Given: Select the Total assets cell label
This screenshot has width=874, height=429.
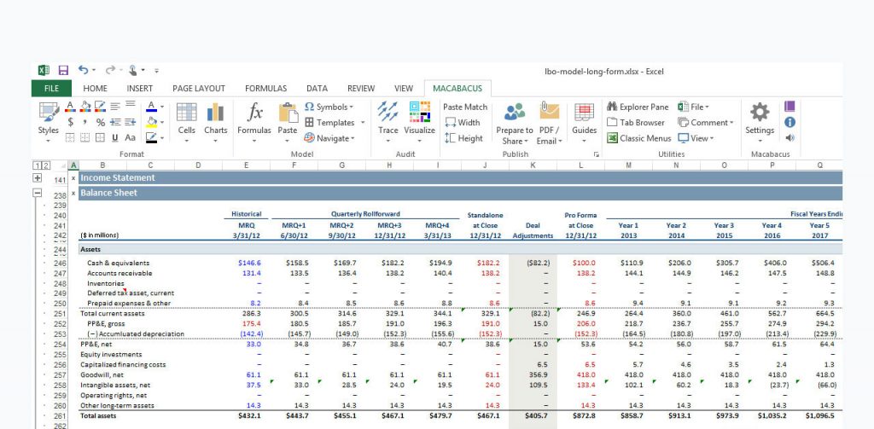Looking at the screenshot, I should coord(98,415).
